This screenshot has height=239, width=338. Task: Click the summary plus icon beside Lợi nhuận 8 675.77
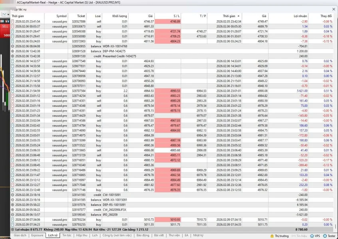tap(13, 229)
